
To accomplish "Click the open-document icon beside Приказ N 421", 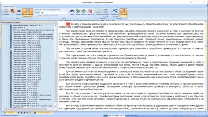I will [x=11, y=49].
